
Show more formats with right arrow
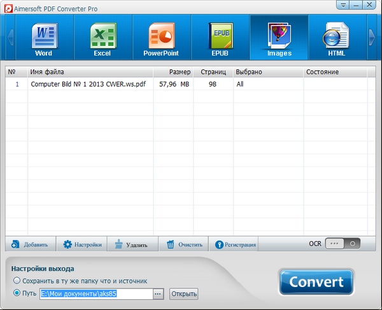coord(372,38)
